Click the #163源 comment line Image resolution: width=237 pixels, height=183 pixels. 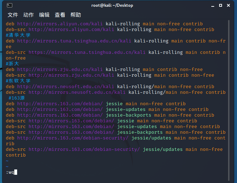click(x=17, y=98)
